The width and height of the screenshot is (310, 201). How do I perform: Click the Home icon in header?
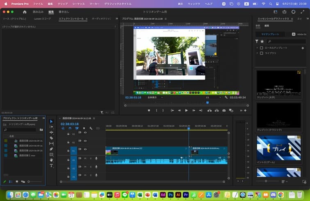(x=25, y=12)
